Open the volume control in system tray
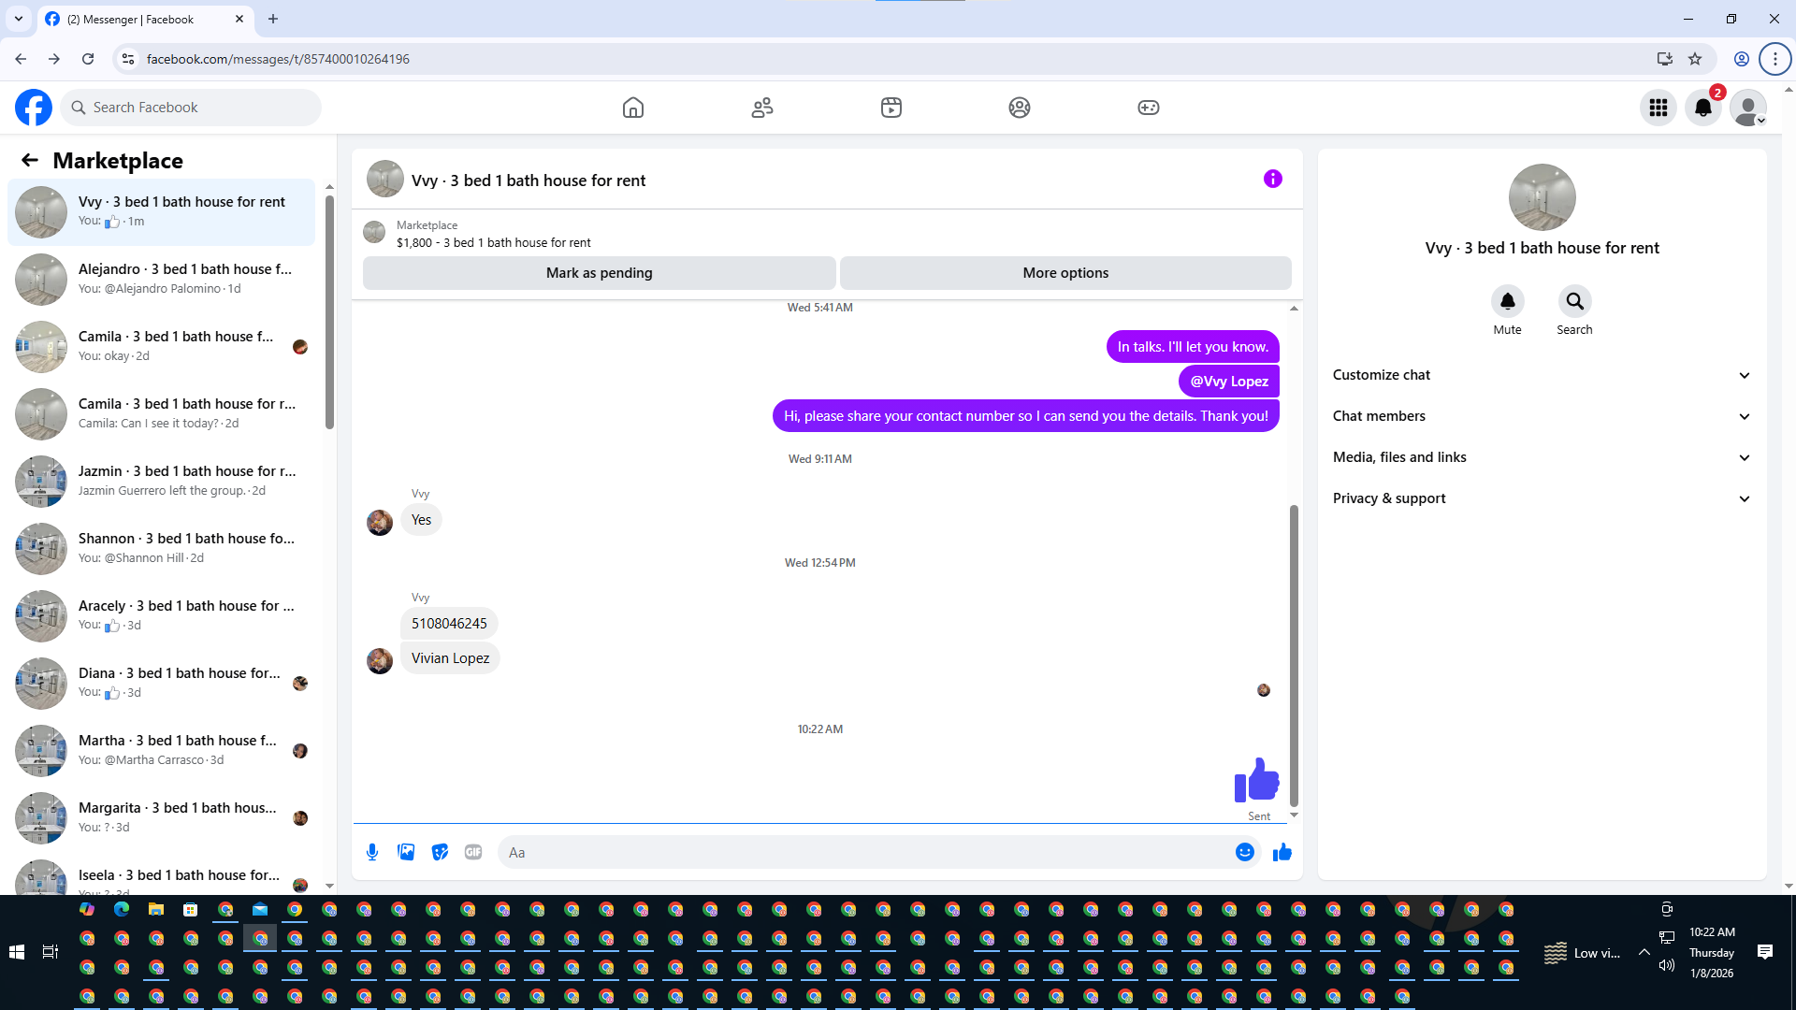Viewport: 1796px width, 1010px height. (x=1667, y=965)
